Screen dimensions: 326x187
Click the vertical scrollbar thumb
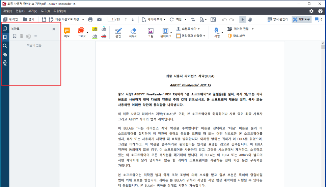pos(323,47)
